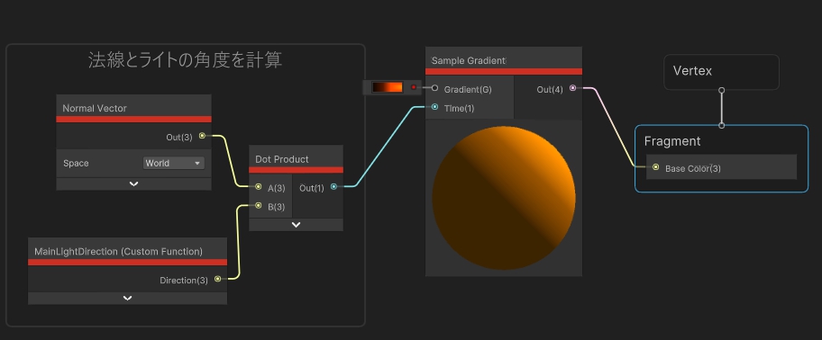Click the gradient swatch next to Gradient(G)
Image resolution: width=822 pixels, height=340 pixels.
pos(388,87)
